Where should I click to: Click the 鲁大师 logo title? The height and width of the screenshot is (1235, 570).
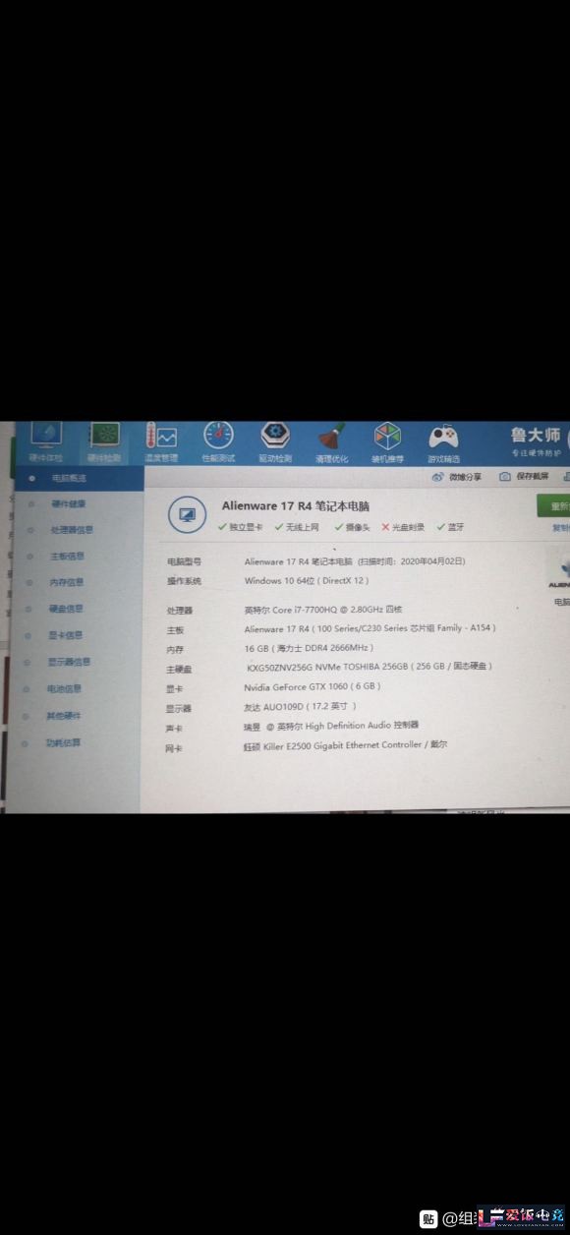(x=536, y=436)
